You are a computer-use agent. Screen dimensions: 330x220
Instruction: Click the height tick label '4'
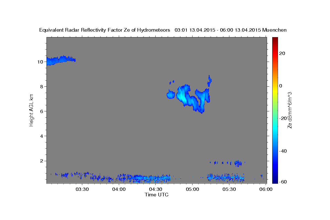pyautogui.click(x=41, y=136)
